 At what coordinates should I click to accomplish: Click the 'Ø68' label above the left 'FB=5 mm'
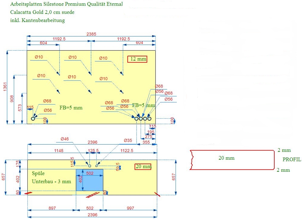click(x=47, y=101)
